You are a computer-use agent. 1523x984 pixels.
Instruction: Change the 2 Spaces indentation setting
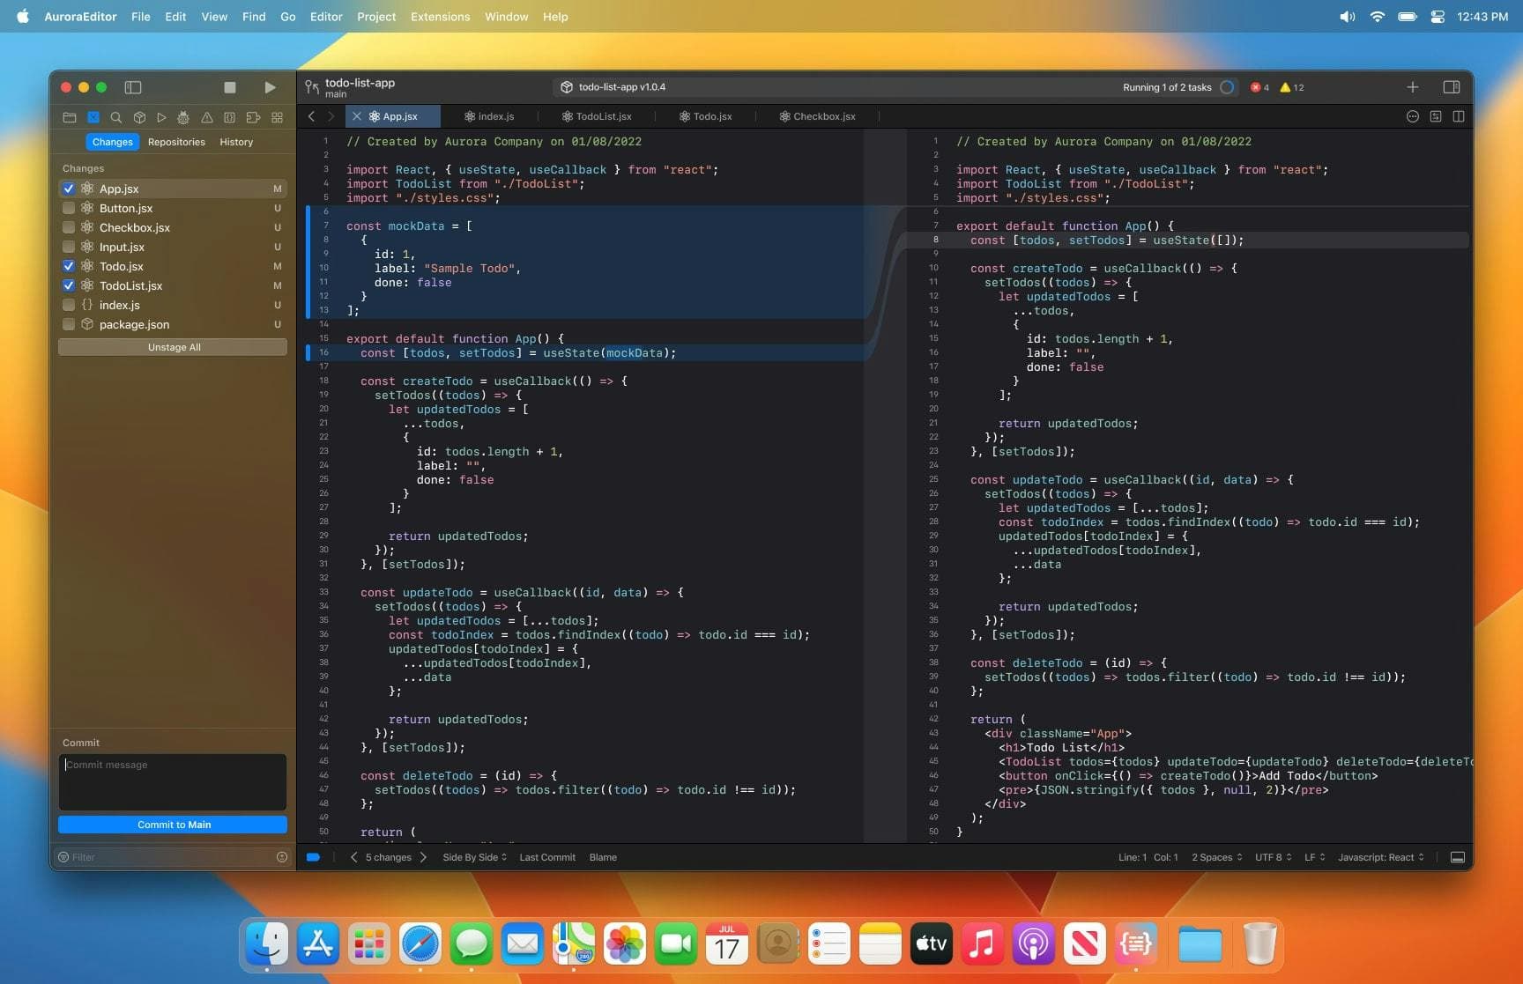1217,857
